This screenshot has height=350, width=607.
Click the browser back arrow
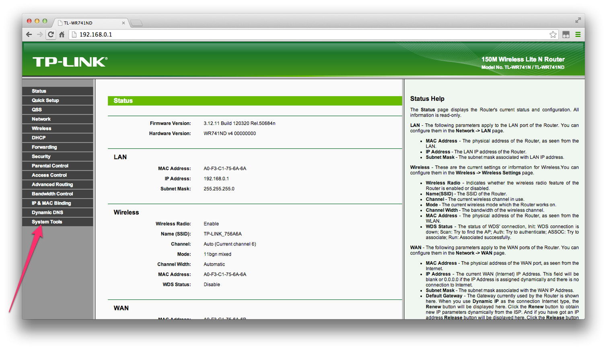(29, 35)
